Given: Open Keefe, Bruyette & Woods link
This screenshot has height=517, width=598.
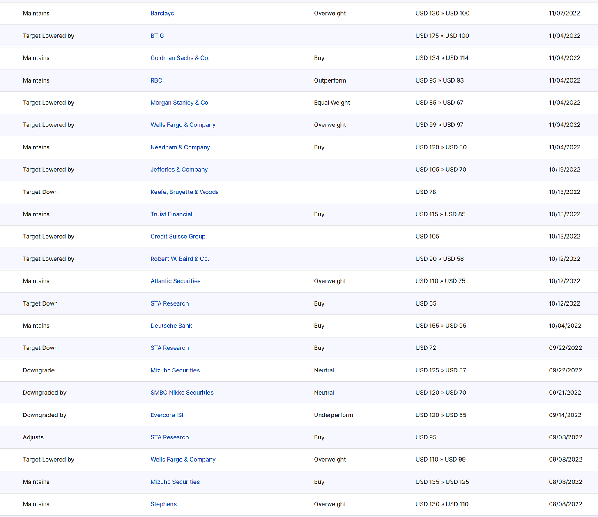Looking at the screenshot, I should point(184,192).
